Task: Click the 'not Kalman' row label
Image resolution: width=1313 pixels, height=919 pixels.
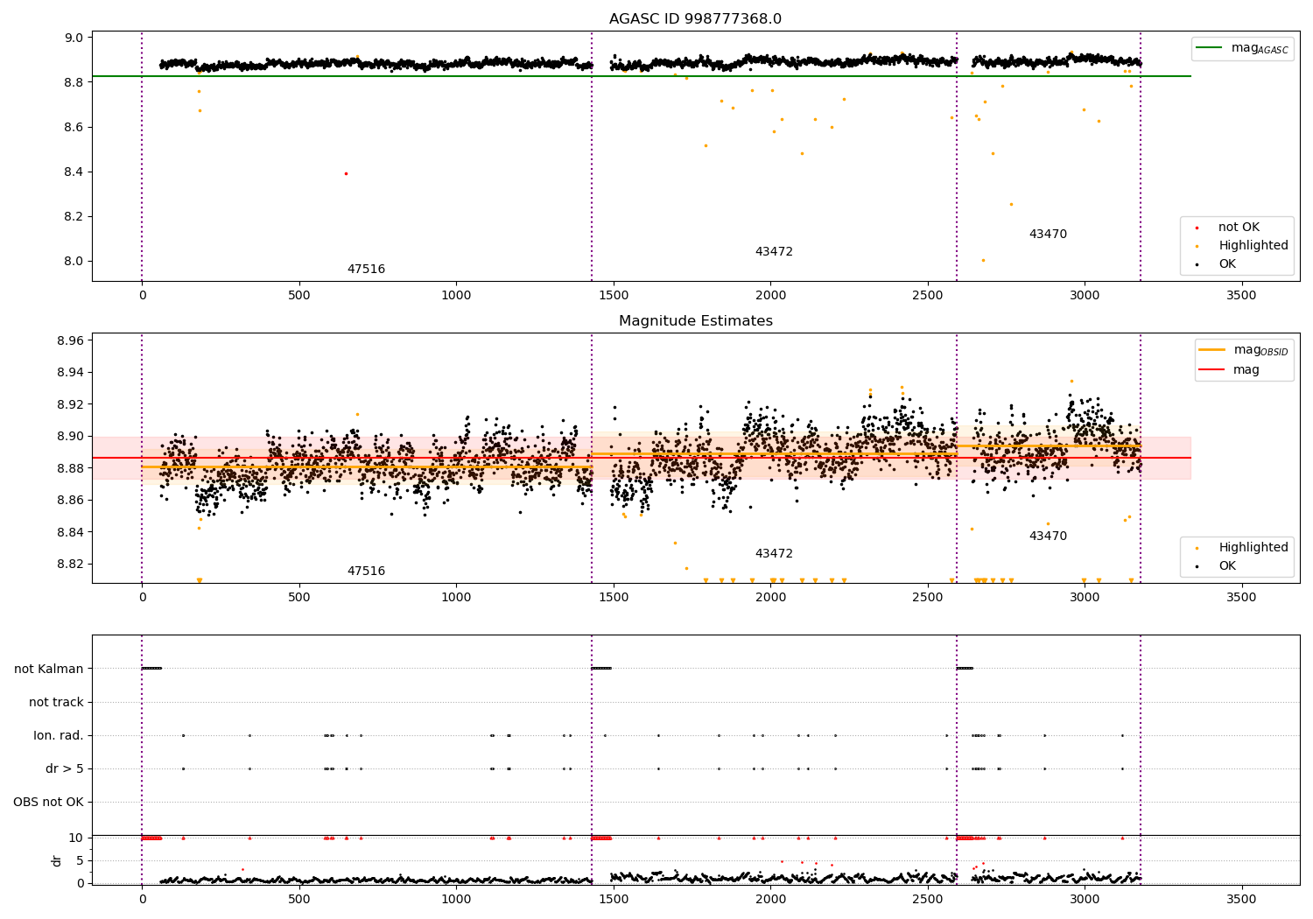Action: tap(49, 670)
